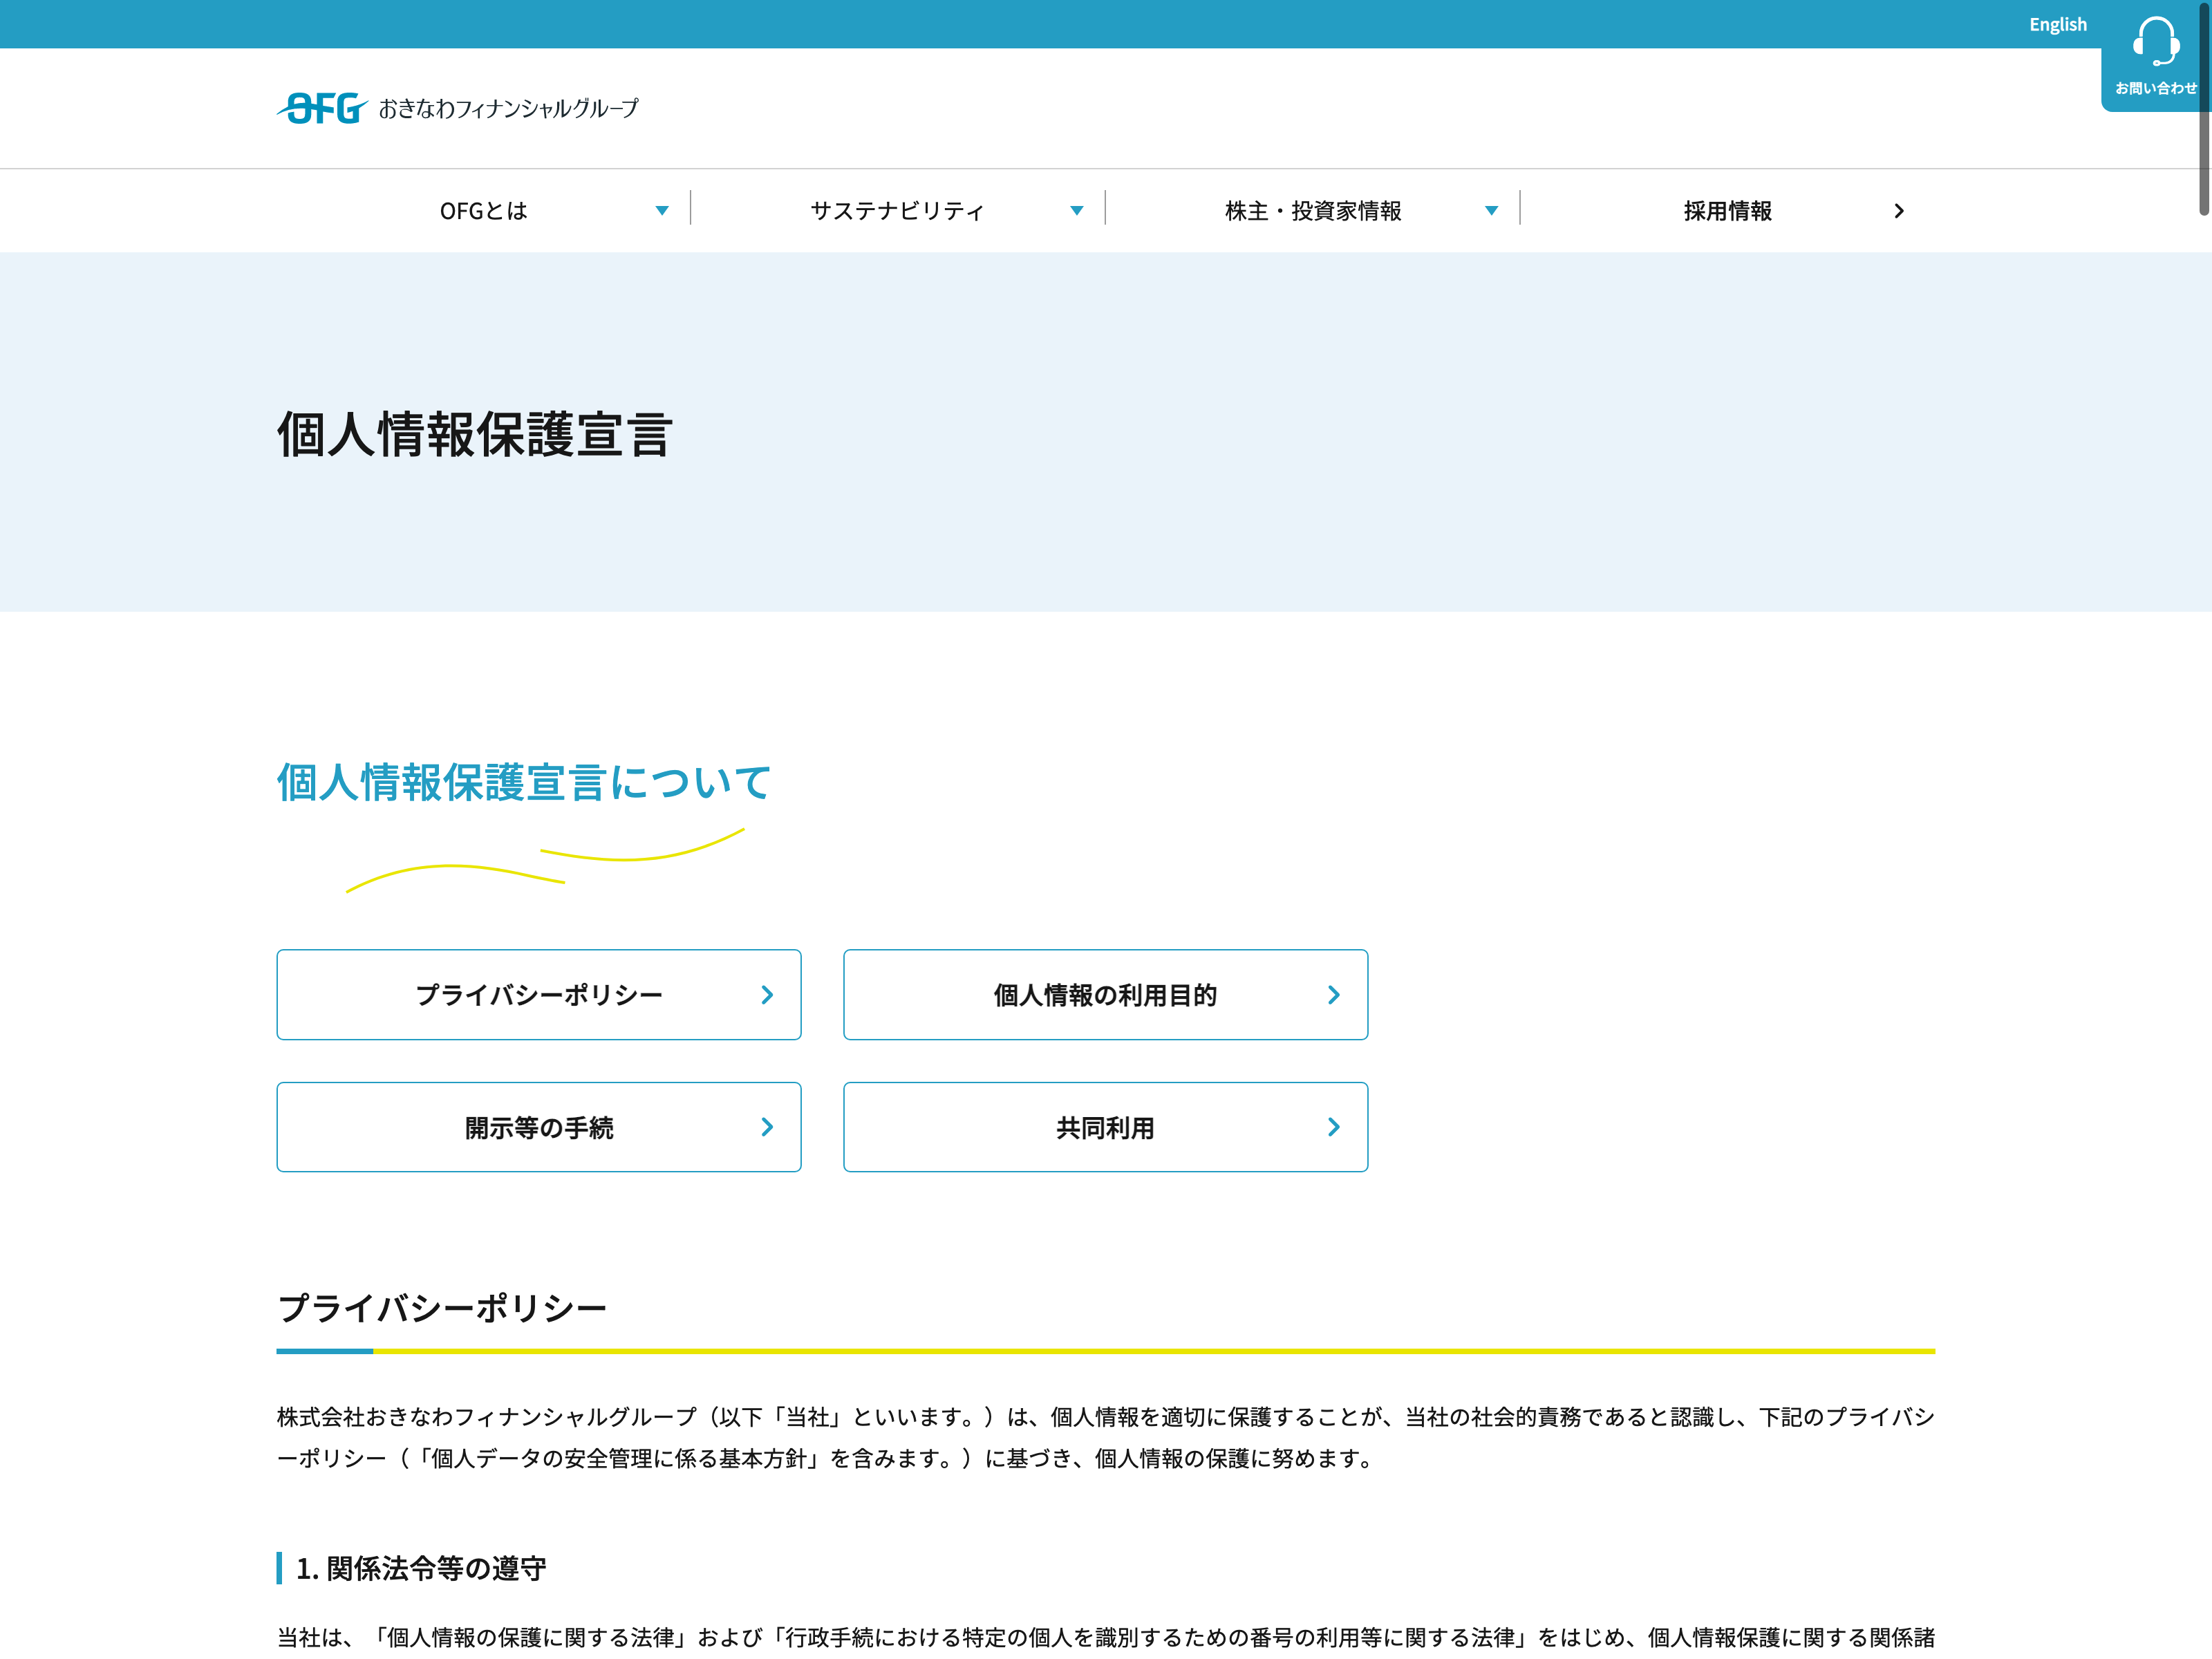
Task: Click arrow icon on 開示等の手続 button
Action: 767,1127
